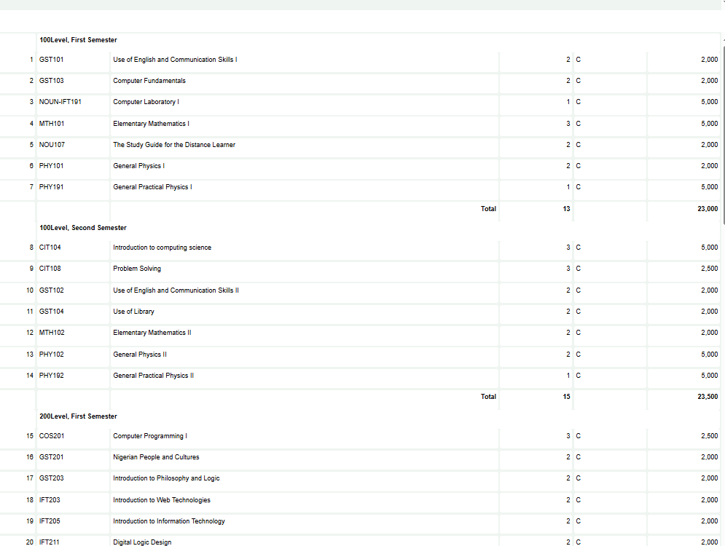Image resolution: width=725 pixels, height=546 pixels.
Task: Click 'Problem Solving' course title
Action: click(x=137, y=269)
